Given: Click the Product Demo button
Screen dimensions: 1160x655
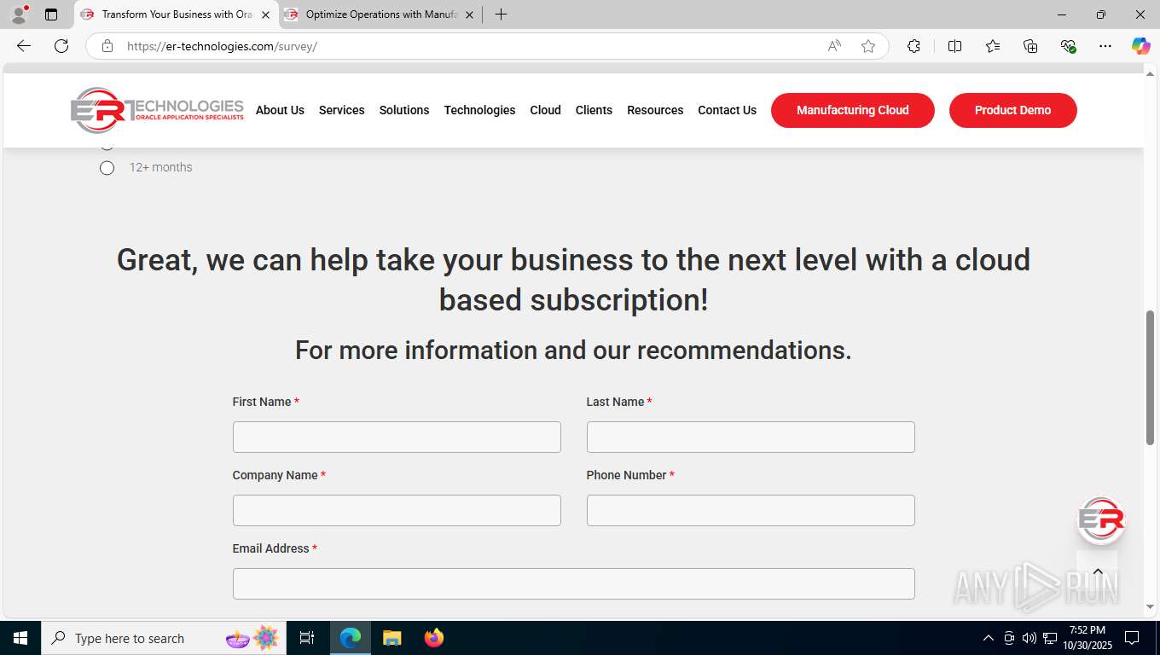Looking at the screenshot, I should tap(1013, 110).
